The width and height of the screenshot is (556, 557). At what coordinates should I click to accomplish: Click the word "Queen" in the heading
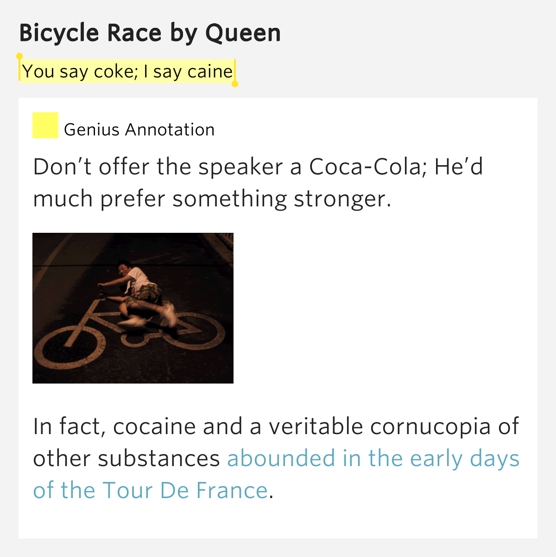pos(243,33)
